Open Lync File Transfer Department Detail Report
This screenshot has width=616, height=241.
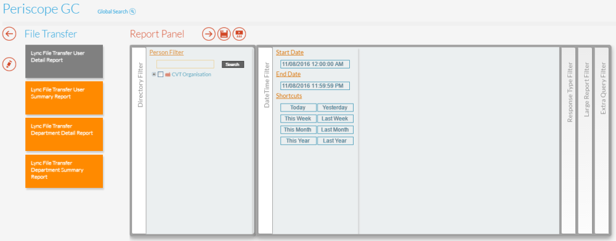click(x=64, y=134)
